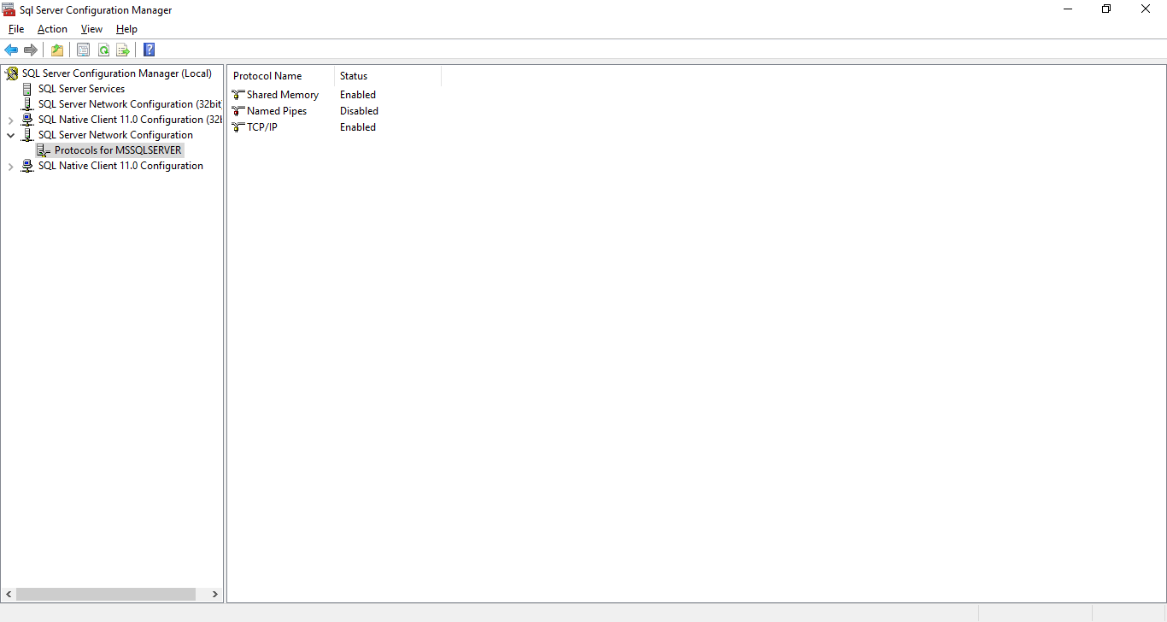Select Protocols for MSSQLSERVER label
Viewport: 1167px width, 622px height.
pyautogui.click(x=118, y=150)
